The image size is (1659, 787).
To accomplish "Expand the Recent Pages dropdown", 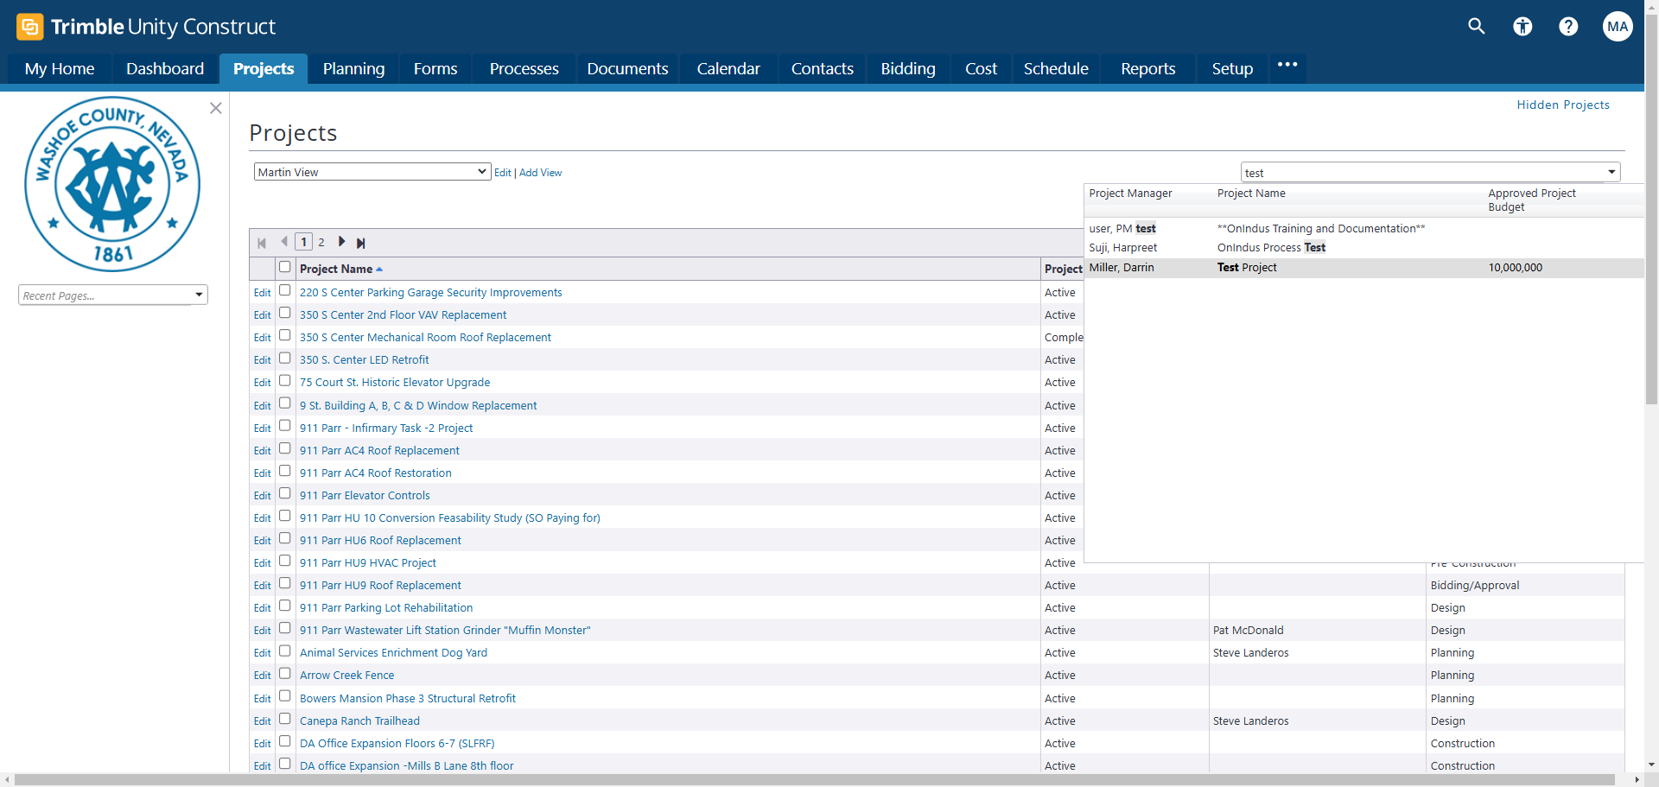I will point(199,295).
